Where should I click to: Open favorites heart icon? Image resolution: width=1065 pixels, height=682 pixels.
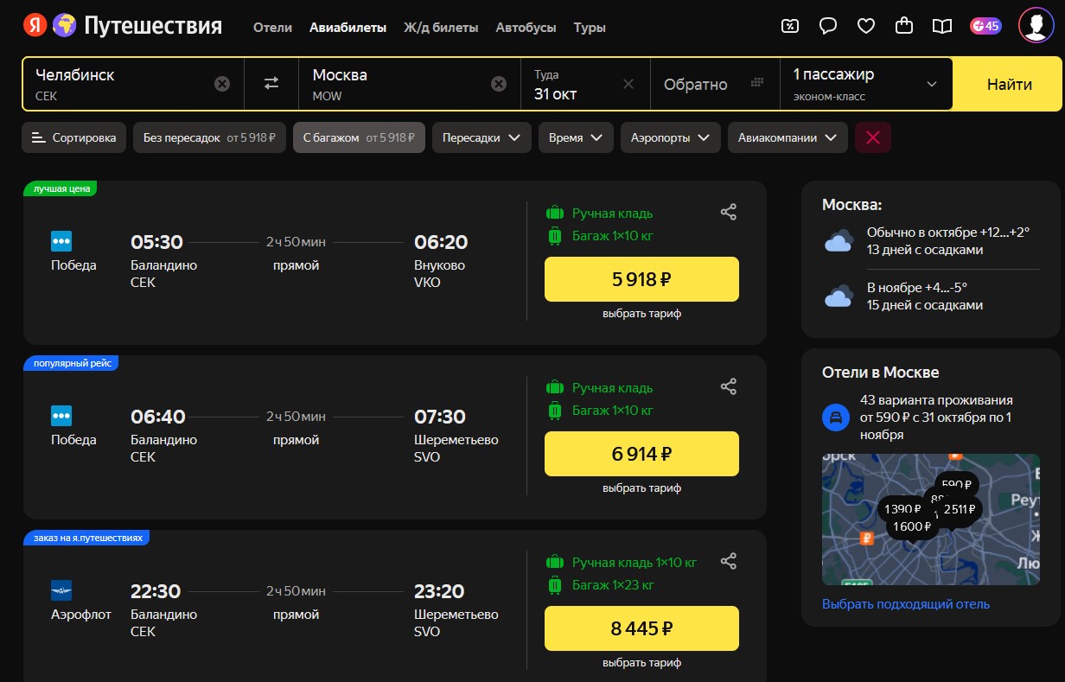pos(866,26)
